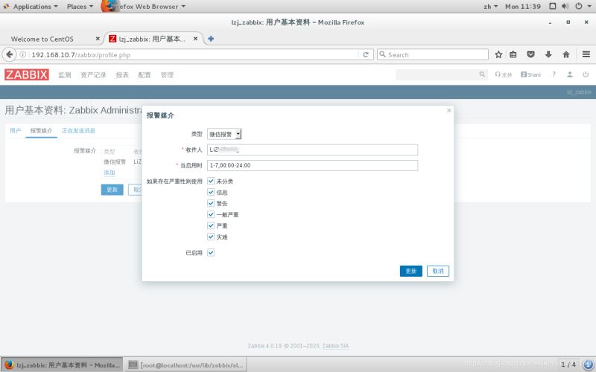This screenshot has height=372, width=596.
Task: Click the 添加 add media link
Action: (x=110, y=173)
